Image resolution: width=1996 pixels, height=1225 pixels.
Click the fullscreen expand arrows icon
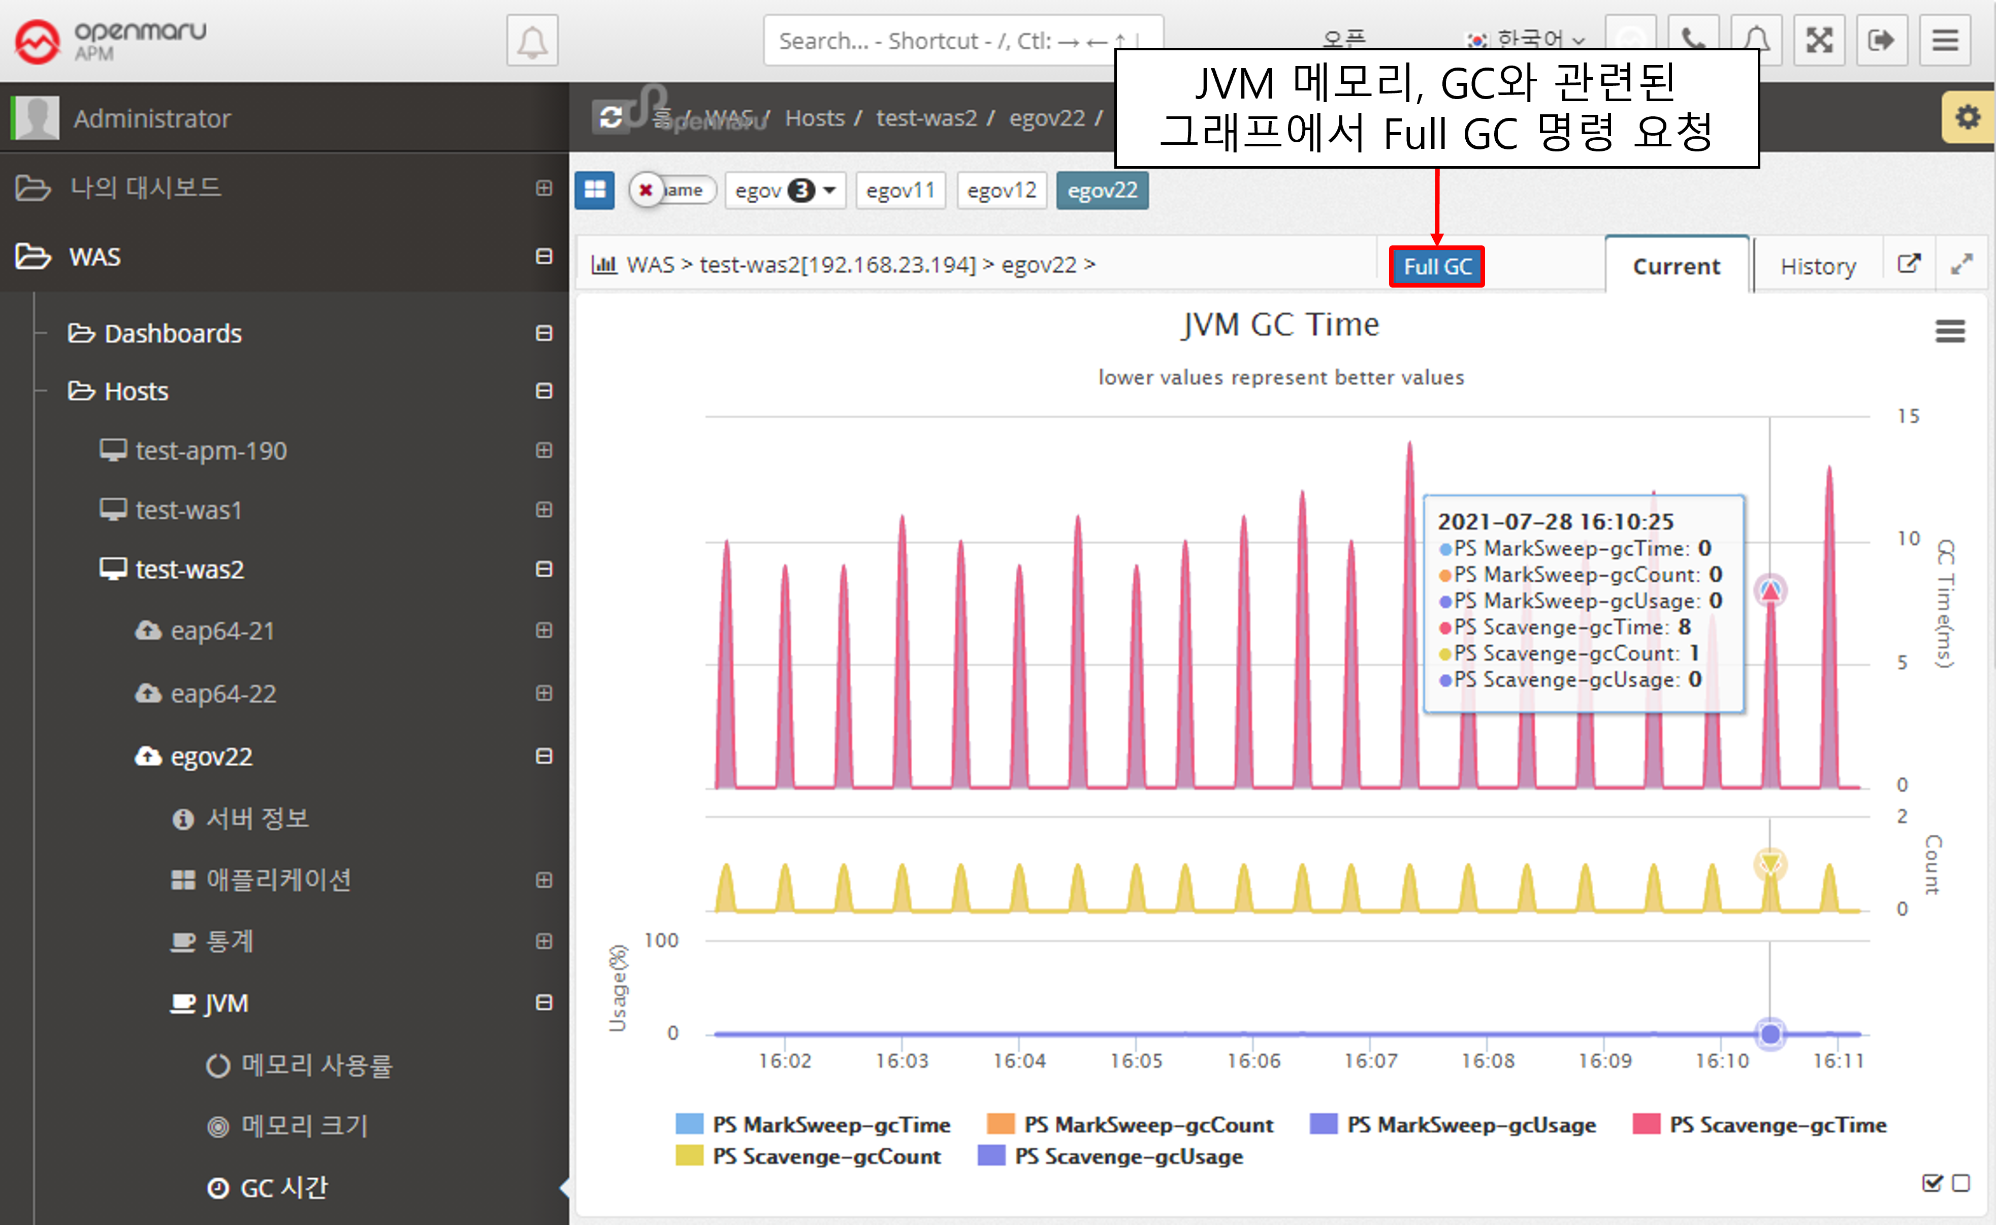point(1819,41)
